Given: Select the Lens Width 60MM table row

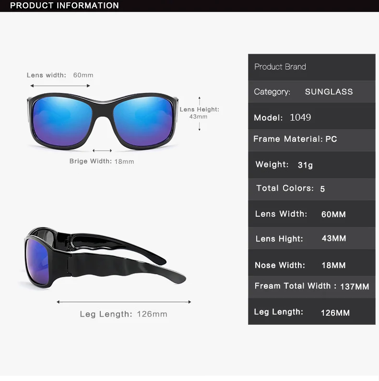Looking at the screenshot, I should tap(311, 214).
